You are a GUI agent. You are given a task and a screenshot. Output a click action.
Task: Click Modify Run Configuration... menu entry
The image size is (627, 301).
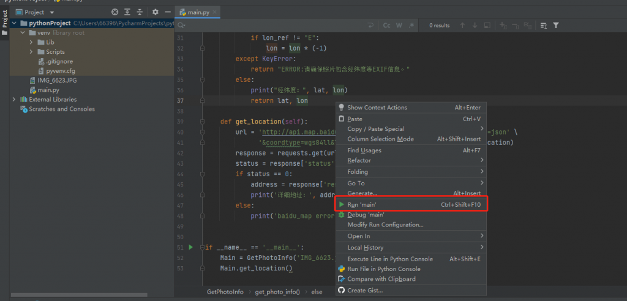[x=385, y=225]
